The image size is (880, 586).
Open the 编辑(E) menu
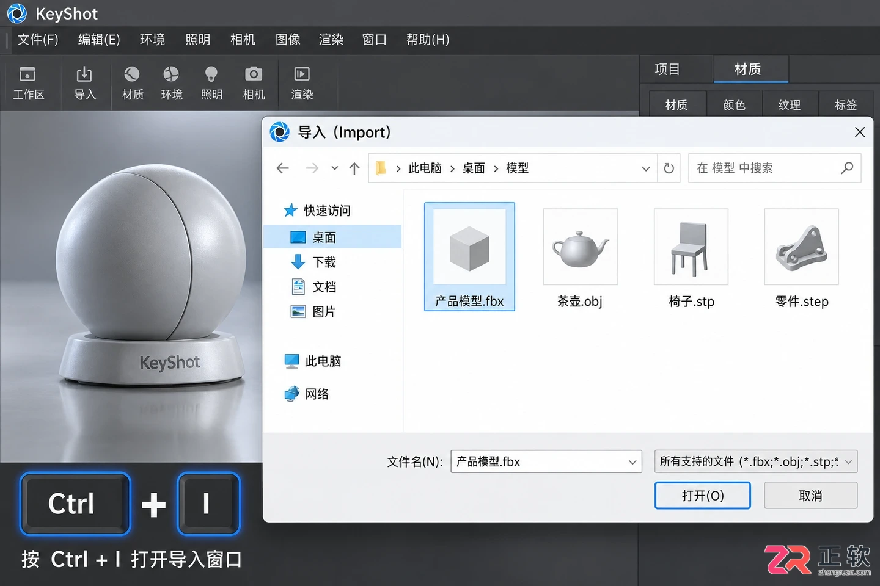[x=99, y=40]
